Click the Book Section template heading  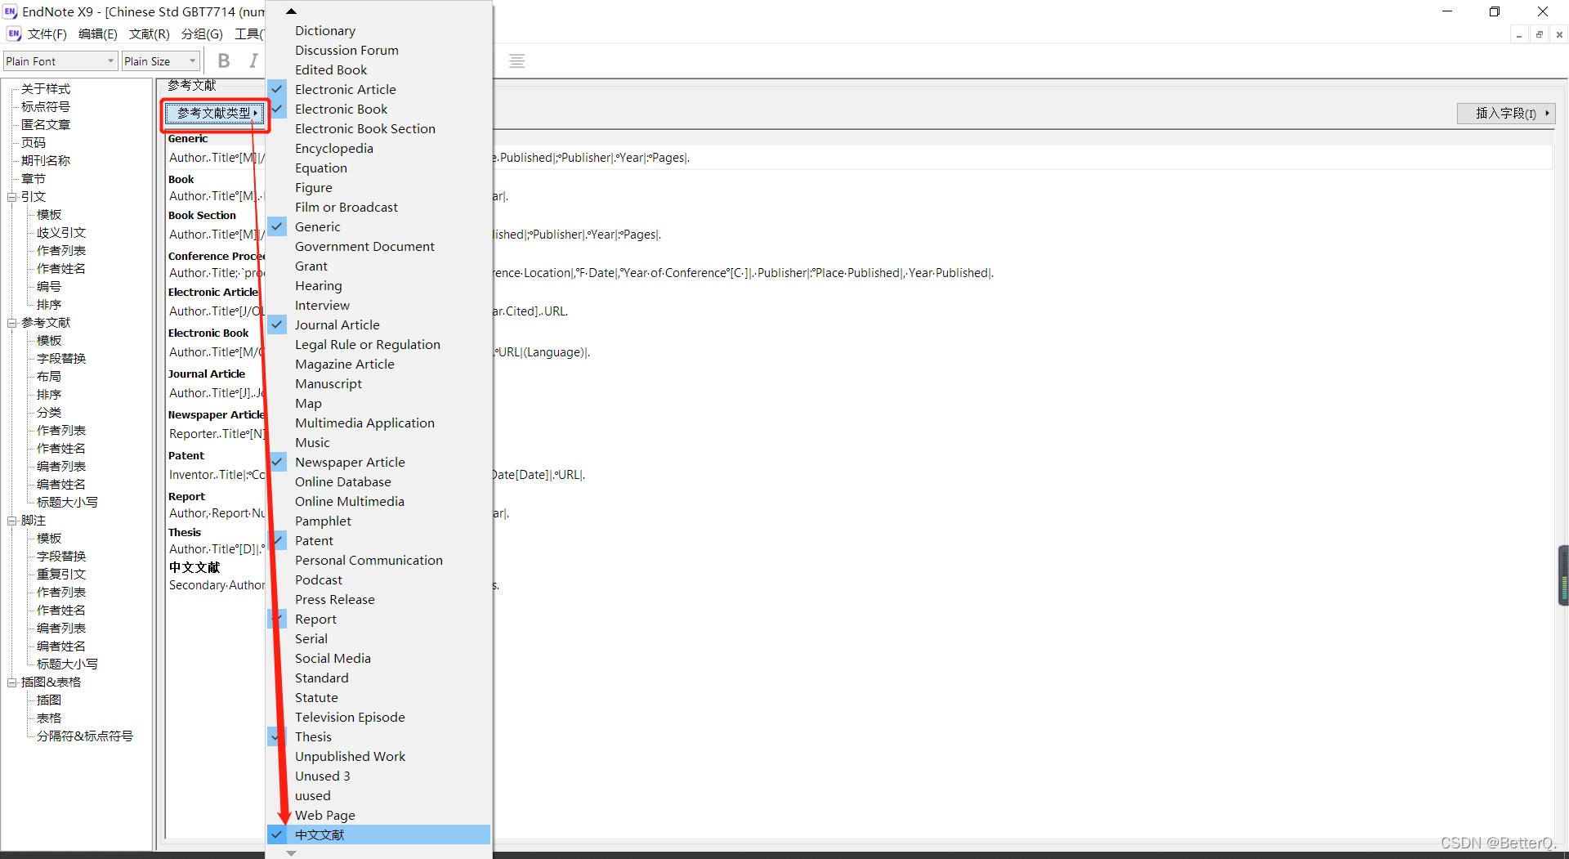click(x=202, y=216)
